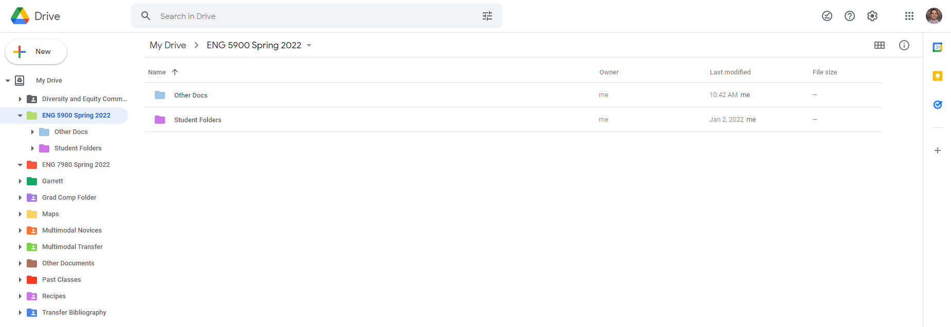Select Past Classes in sidebar

(x=62, y=280)
